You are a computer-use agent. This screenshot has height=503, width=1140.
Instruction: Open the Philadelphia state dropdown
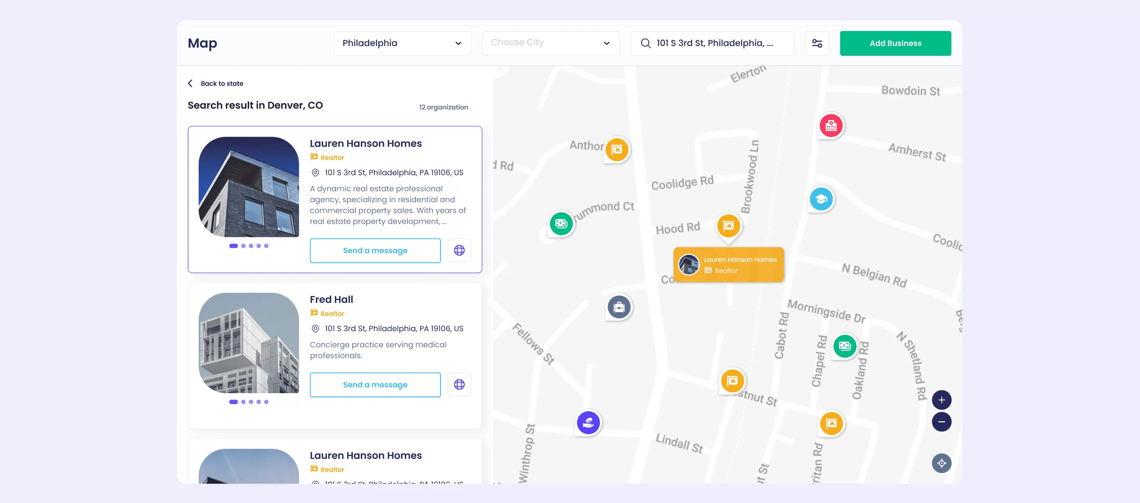pos(402,44)
